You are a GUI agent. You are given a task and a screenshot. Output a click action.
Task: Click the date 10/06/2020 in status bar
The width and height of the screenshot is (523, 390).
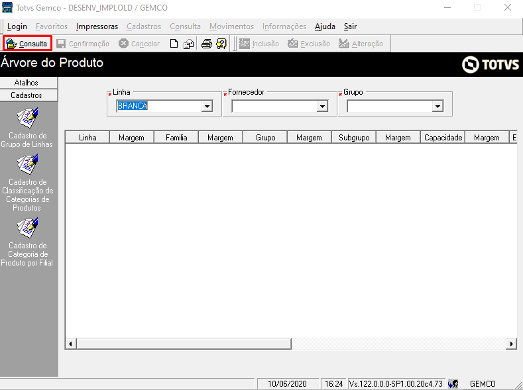pos(287,384)
